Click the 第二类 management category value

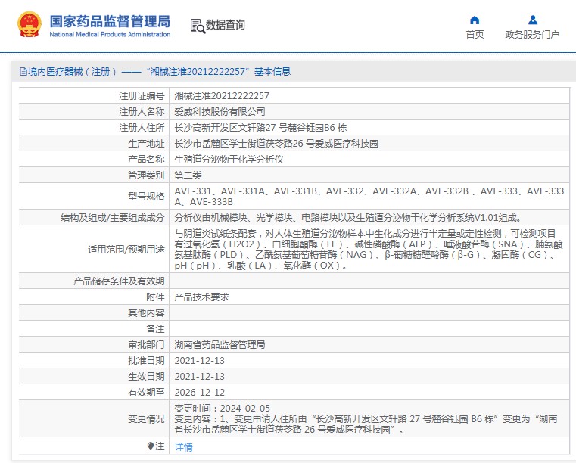click(x=188, y=176)
